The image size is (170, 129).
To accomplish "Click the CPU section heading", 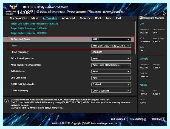I will point(141,24).
